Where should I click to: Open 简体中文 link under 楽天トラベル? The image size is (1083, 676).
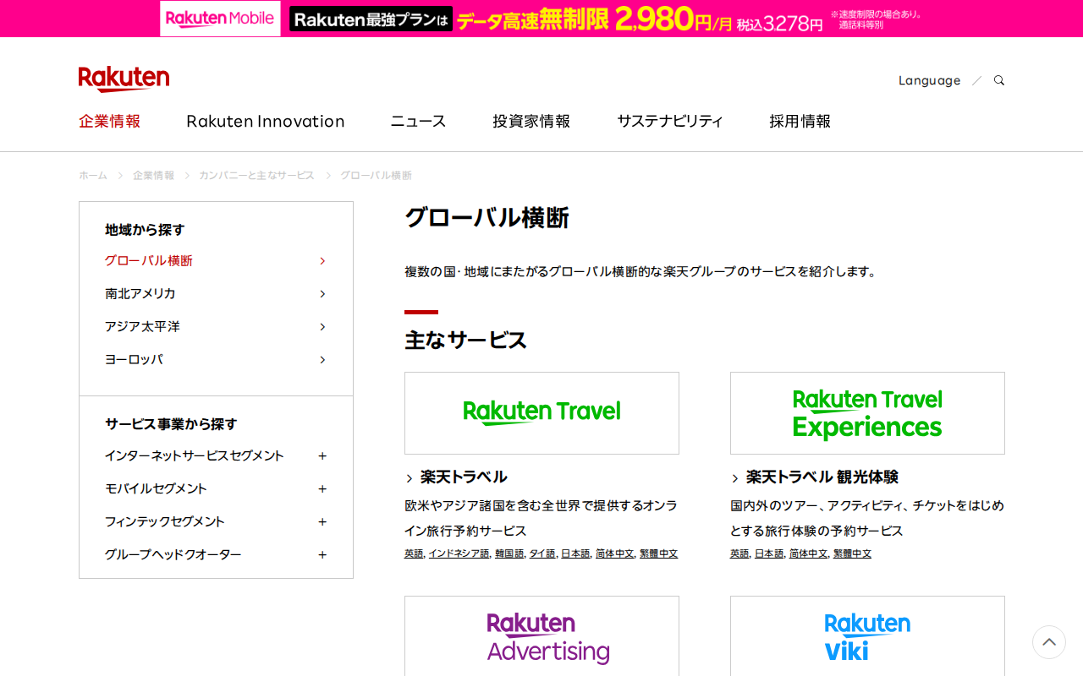coord(614,553)
